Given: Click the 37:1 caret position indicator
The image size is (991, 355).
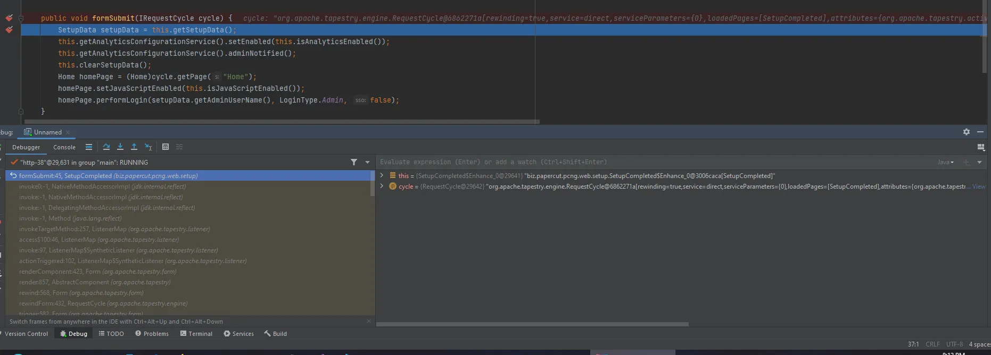Looking at the screenshot, I should tap(913, 344).
